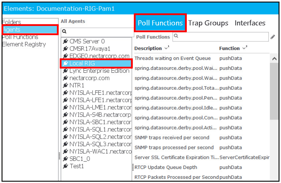Select 'spring.datasource.derby.pool.Acti...' row
The width and height of the screenshot is (281, 183).
click(x=202, y=128)
